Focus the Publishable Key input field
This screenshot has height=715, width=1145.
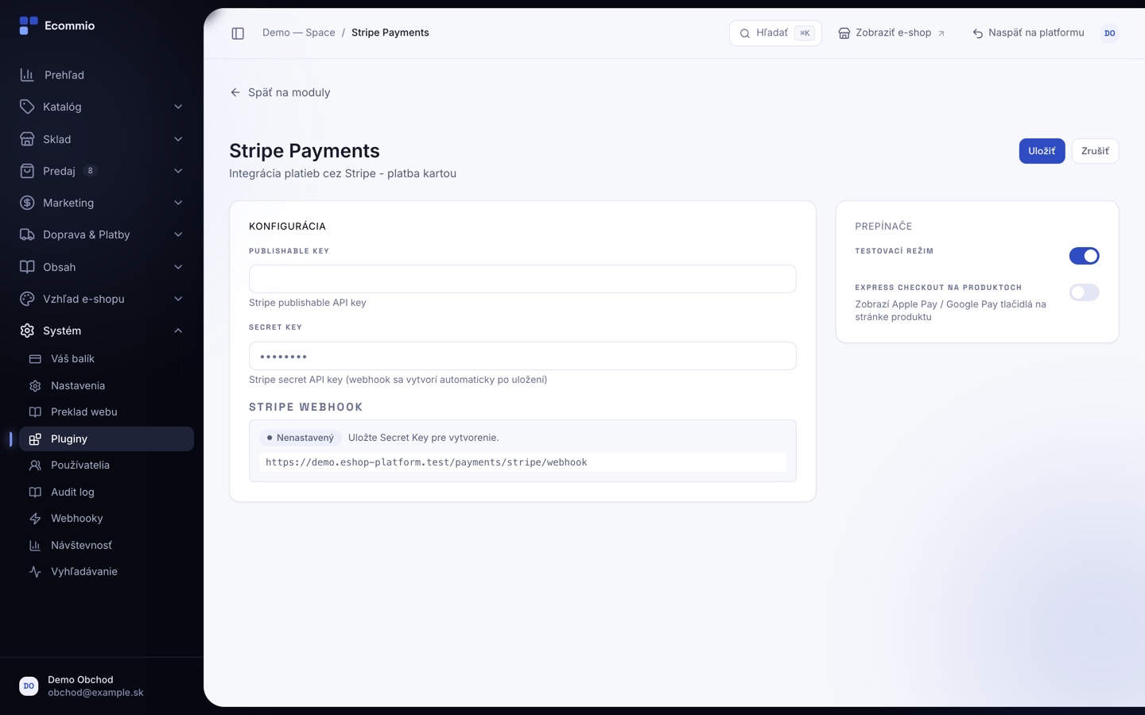click(x=522, y=279)
